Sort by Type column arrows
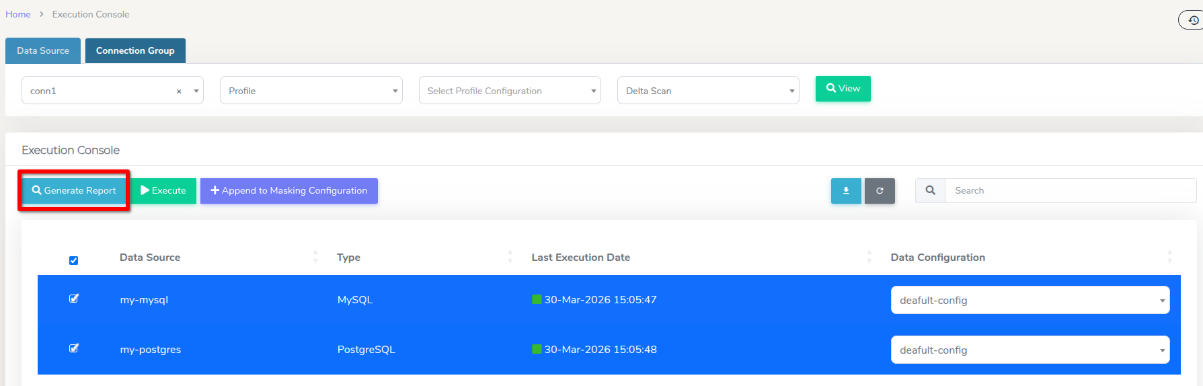This screenshot has height=386, width=1203. coord(510,257)
